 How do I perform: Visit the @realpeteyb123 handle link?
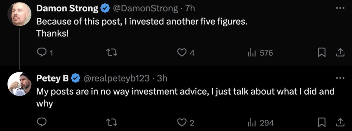click(x=117, y=78)
